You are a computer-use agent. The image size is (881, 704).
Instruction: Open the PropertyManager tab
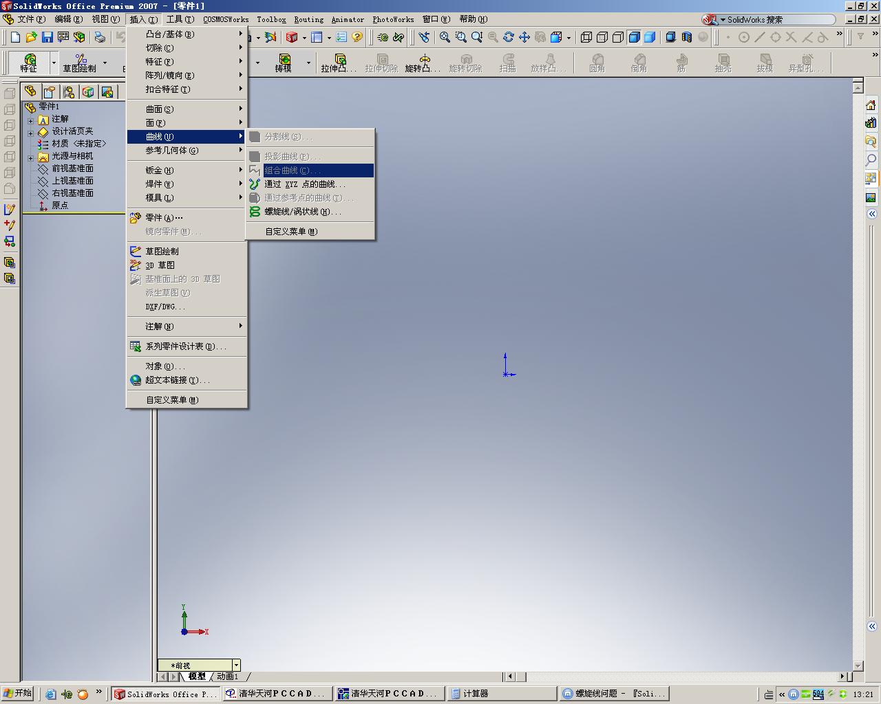click(50, 91)
